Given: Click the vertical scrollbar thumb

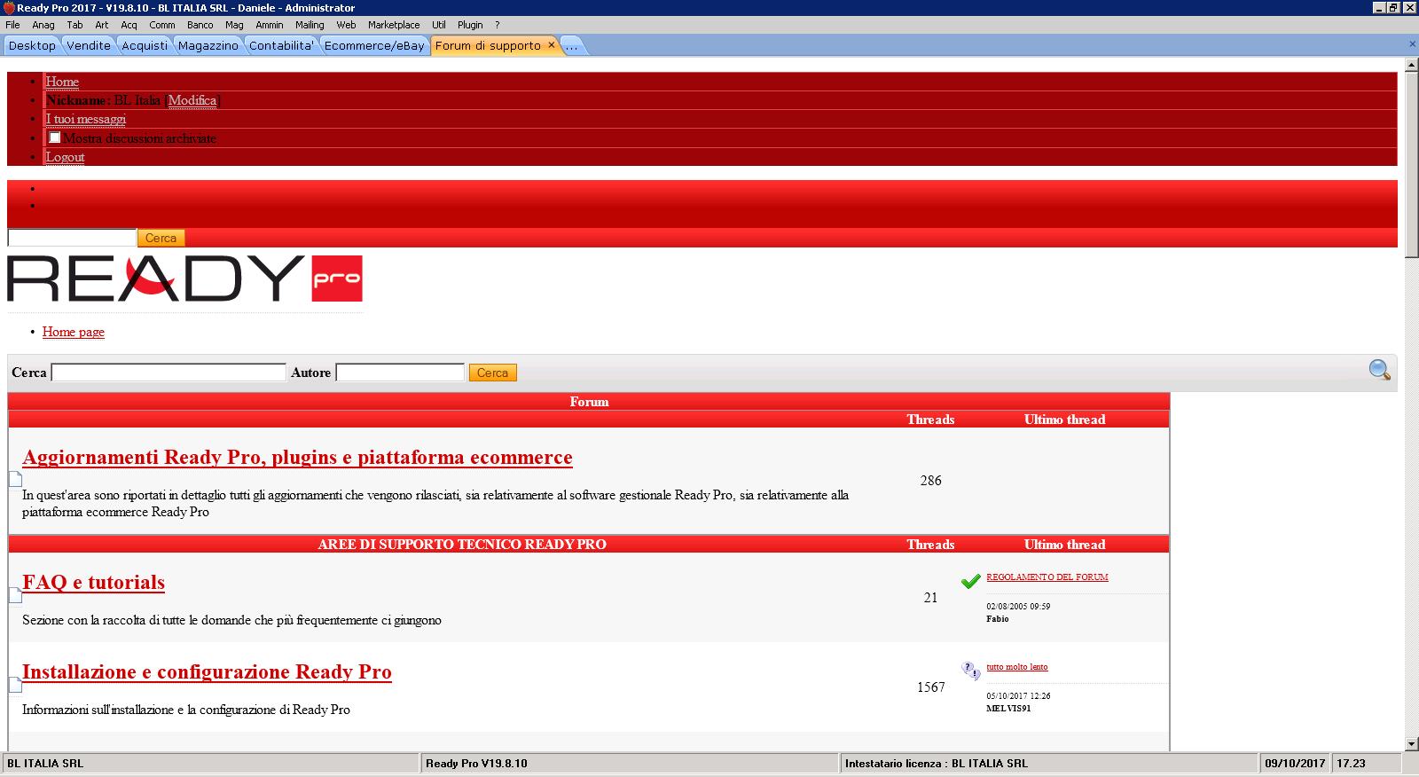Looking at the screenshot, I should [x=1412, y=165].
